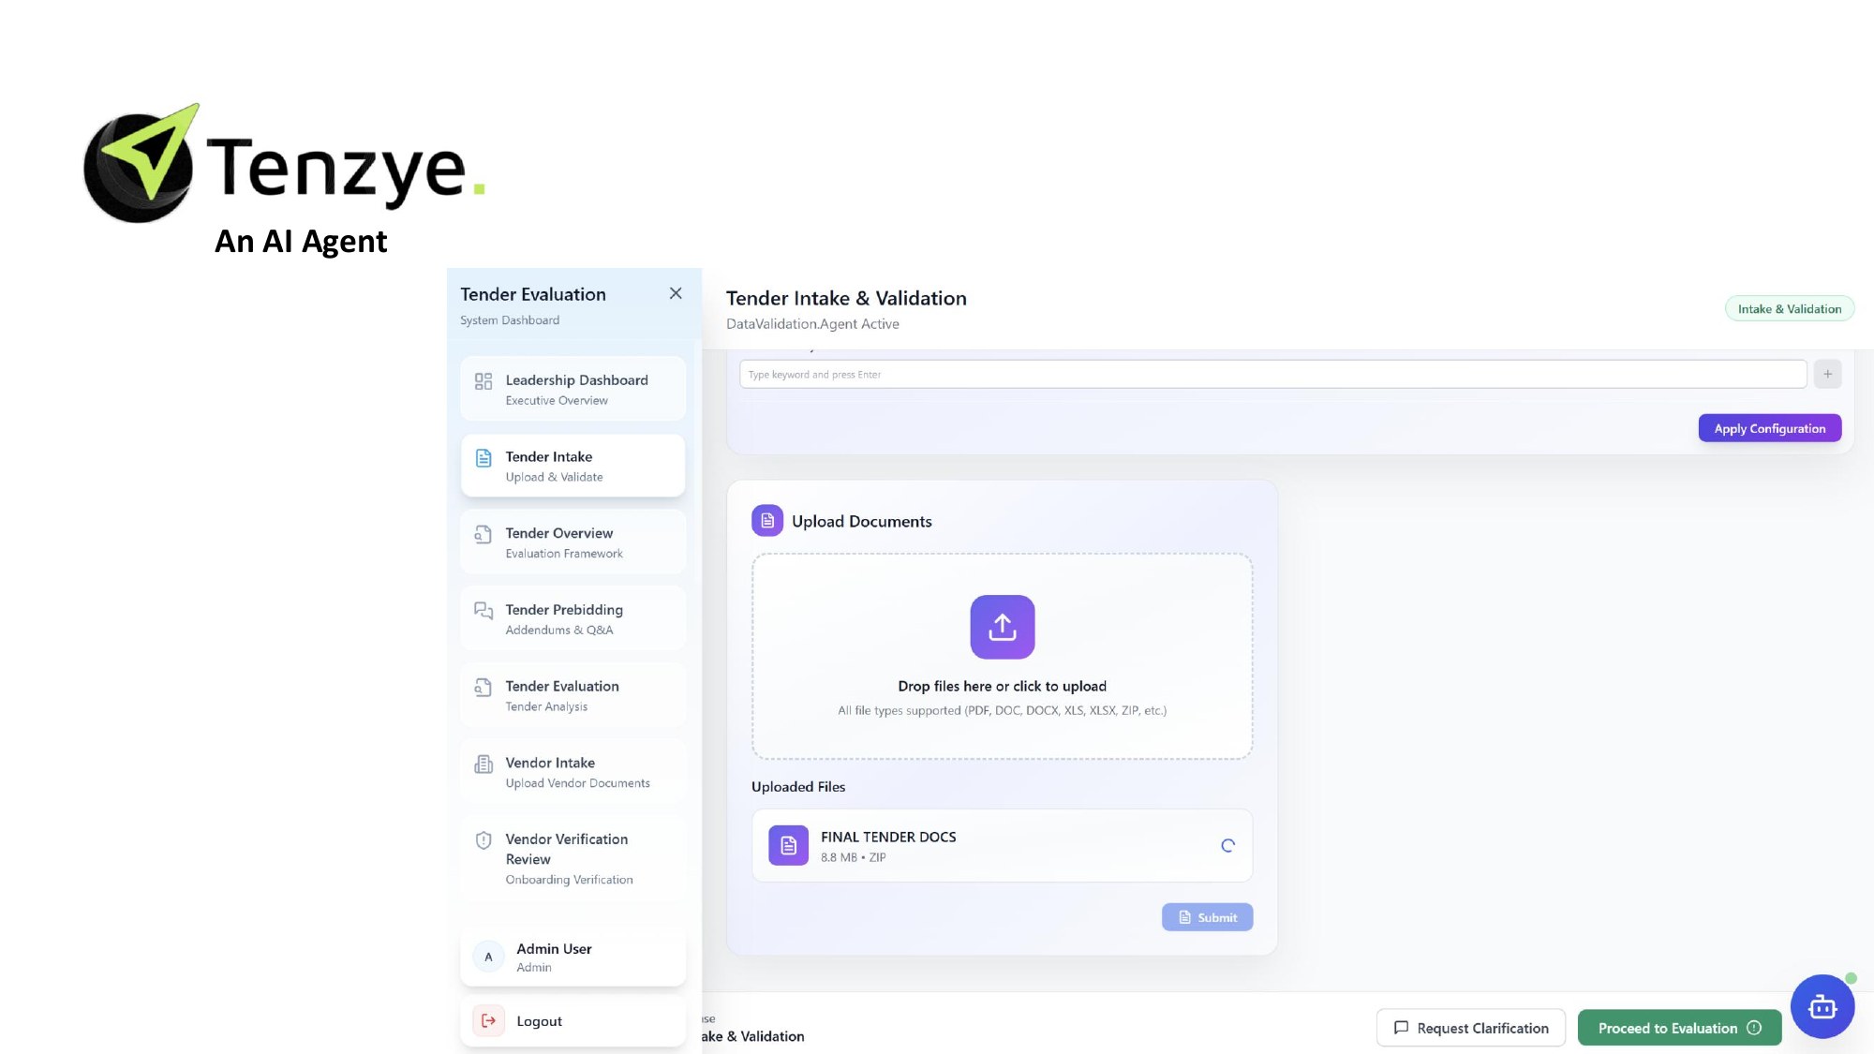Open Leadership Dashboard menu item
The image size is (1874, 1054).
(573, 389)
